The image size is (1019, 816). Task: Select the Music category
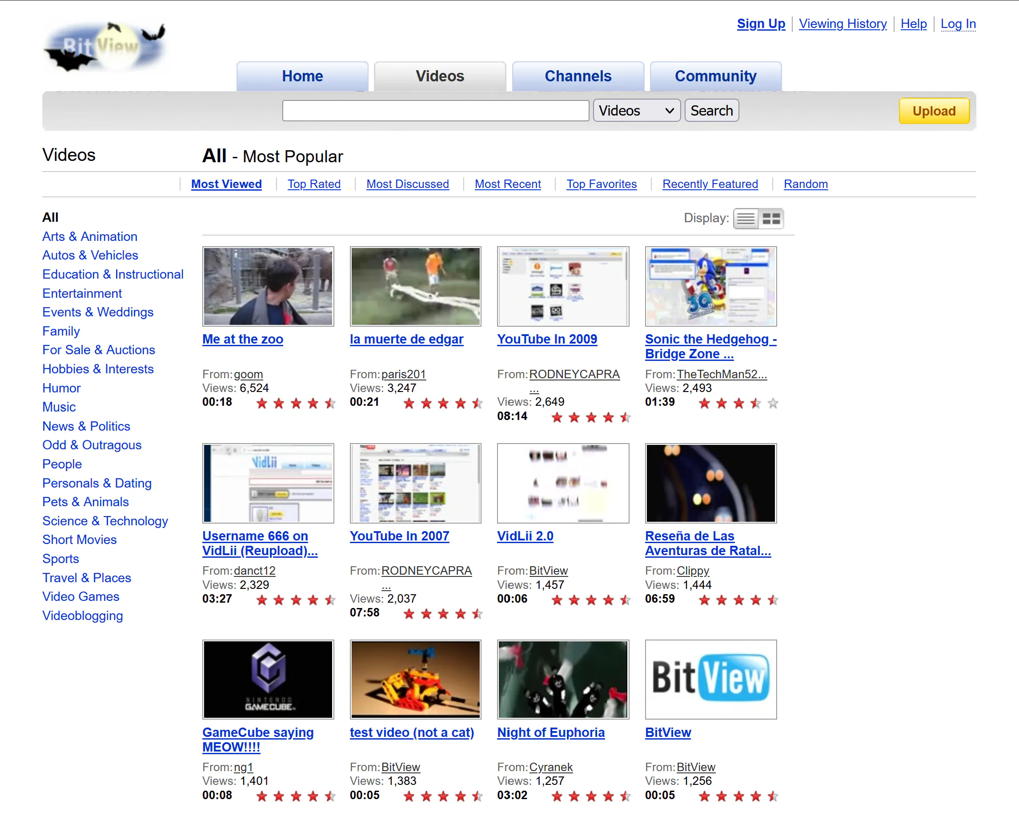pyautogui.click(x=59, y=407)
